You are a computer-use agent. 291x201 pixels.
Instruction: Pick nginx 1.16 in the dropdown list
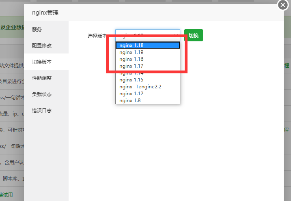[148, 59]
